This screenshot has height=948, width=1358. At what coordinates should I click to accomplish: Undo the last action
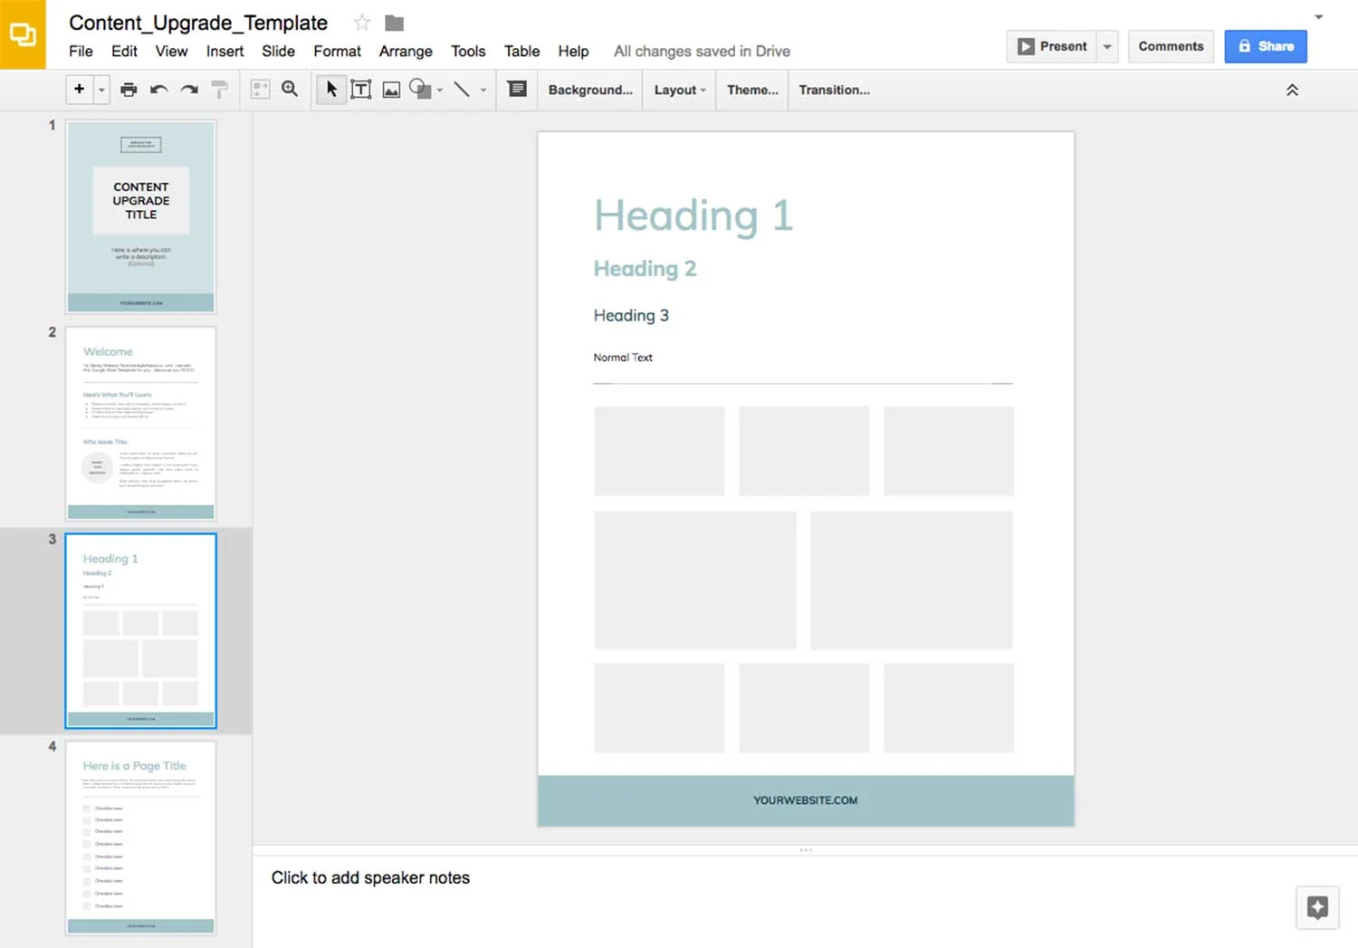tap(159, 89)
